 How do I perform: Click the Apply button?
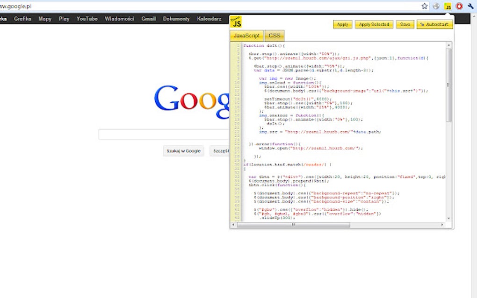342,24
